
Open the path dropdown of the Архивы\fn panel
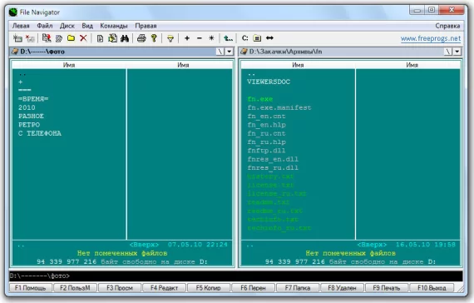[457, 52]
